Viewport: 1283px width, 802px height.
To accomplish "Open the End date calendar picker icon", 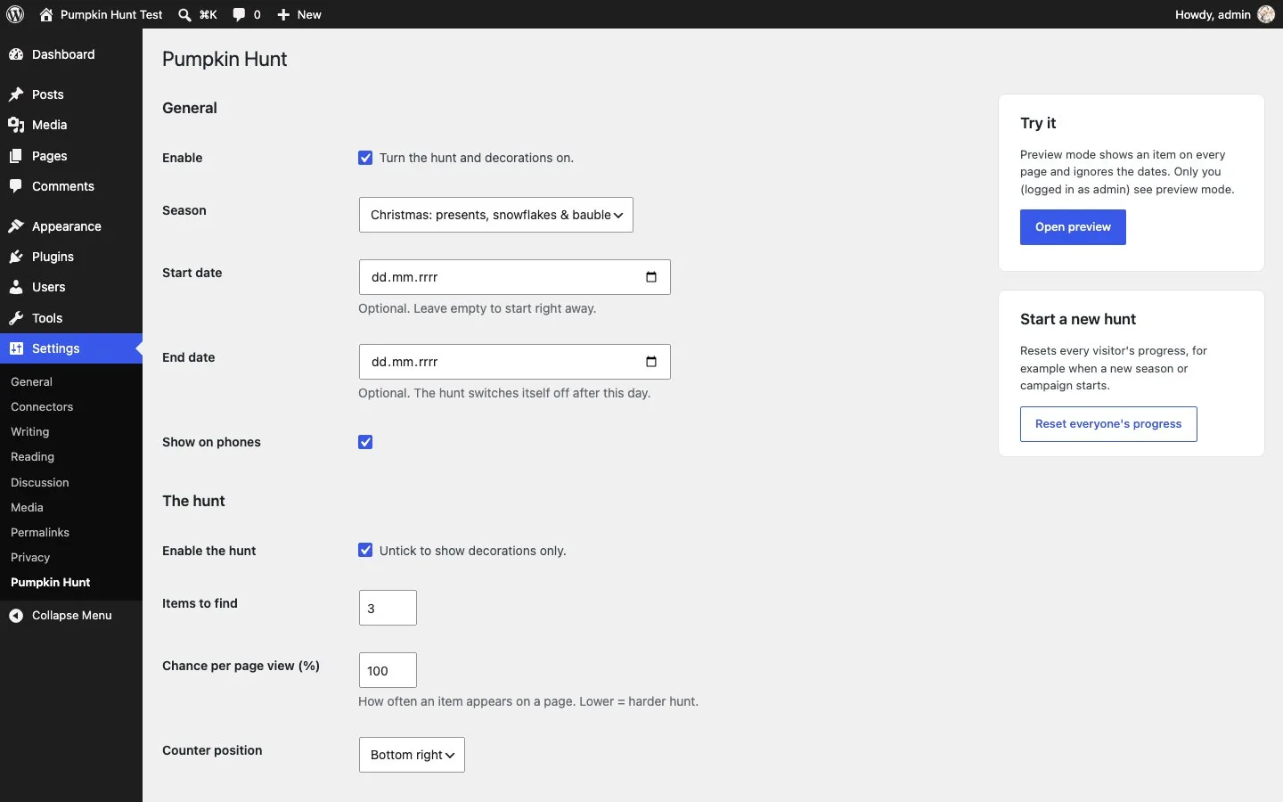I will click(x=651, y=362).
